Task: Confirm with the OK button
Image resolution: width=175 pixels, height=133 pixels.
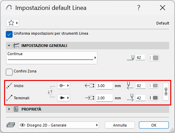Action: pyautogui.click(x=154, y=125)
